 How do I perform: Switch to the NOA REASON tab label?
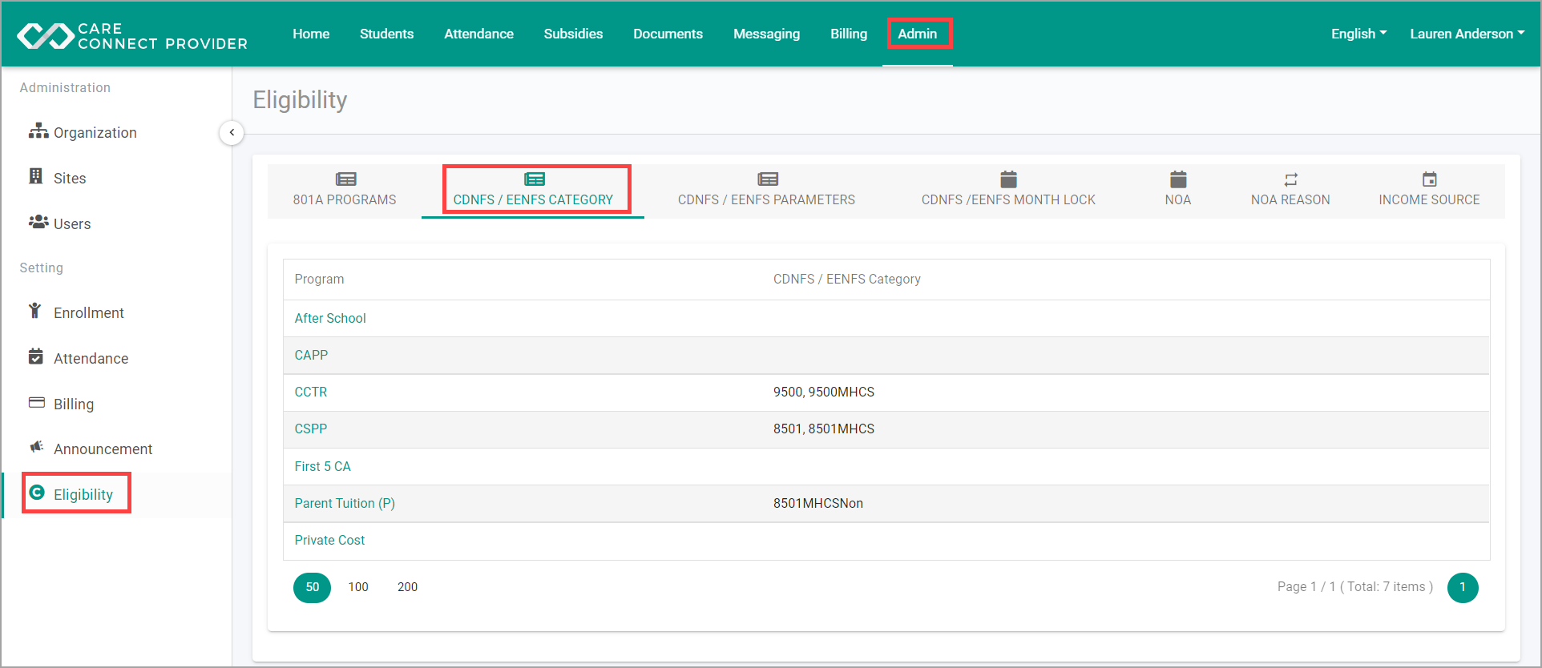(x=1290, y=199)
